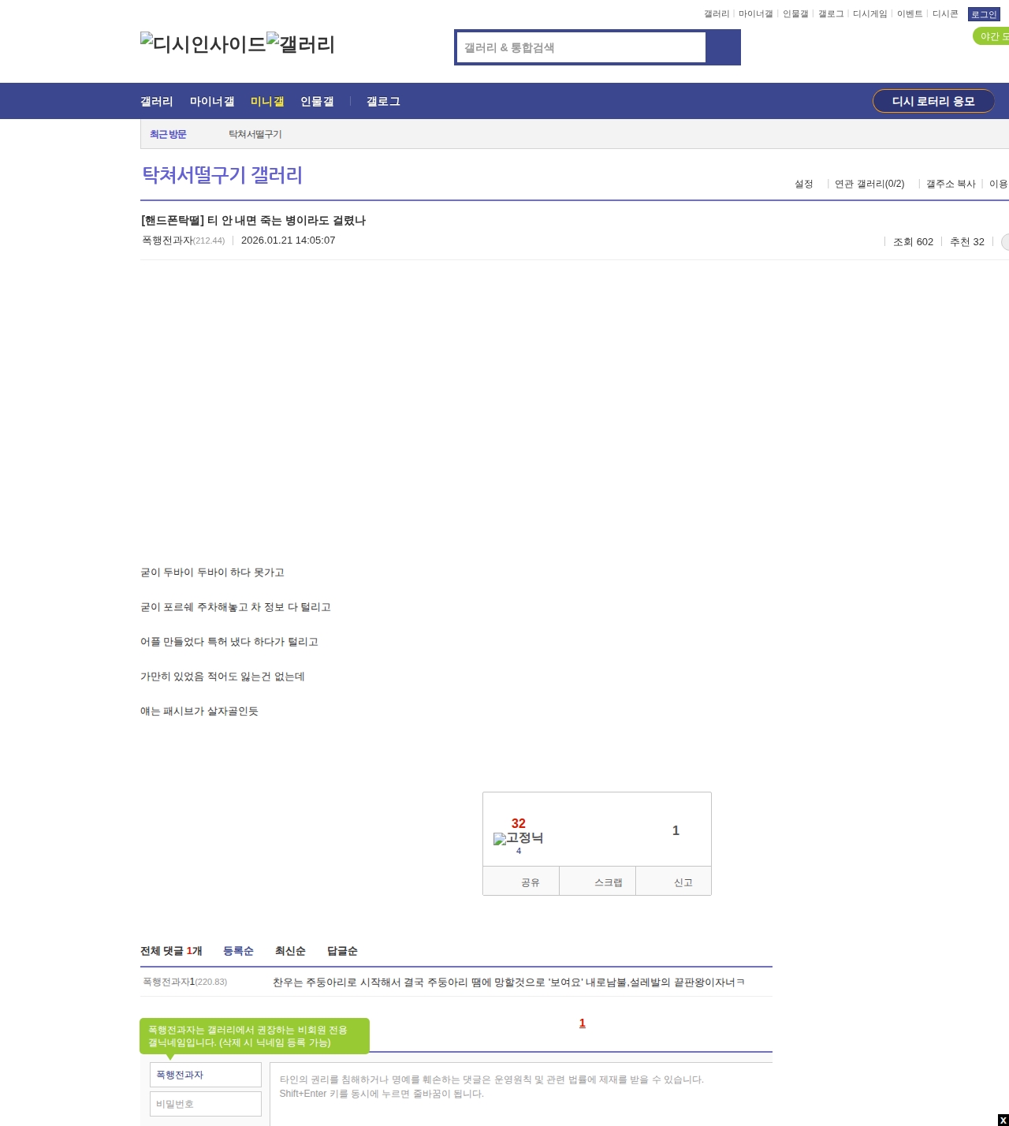Screen dimensions: 1009x1126
Task: Click the 신고 button
Action: coord(674,882)
